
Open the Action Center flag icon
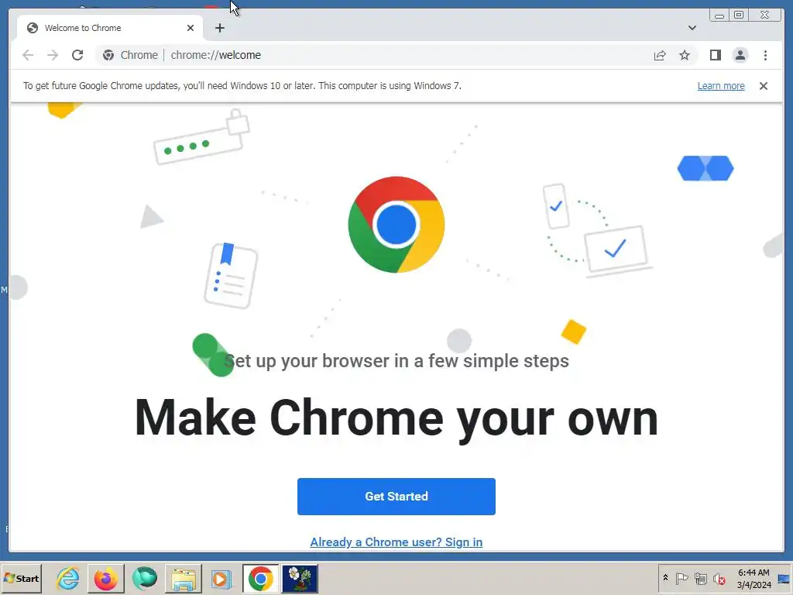click(681, 578)
